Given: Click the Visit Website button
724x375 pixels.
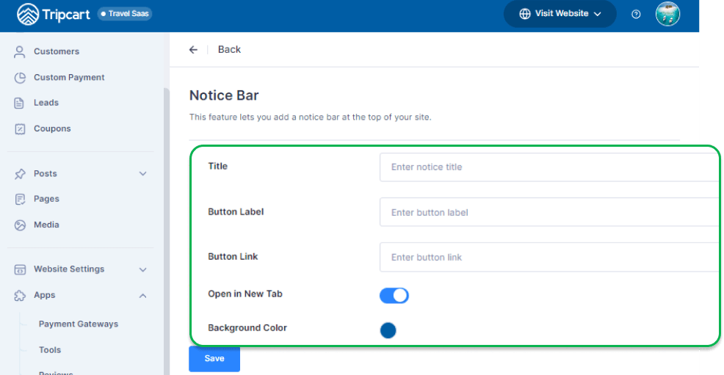Looking at the screenshot, I should [560, 14].
